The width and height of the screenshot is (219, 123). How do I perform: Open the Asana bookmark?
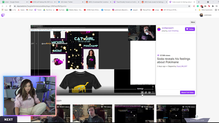coord(21,10)
